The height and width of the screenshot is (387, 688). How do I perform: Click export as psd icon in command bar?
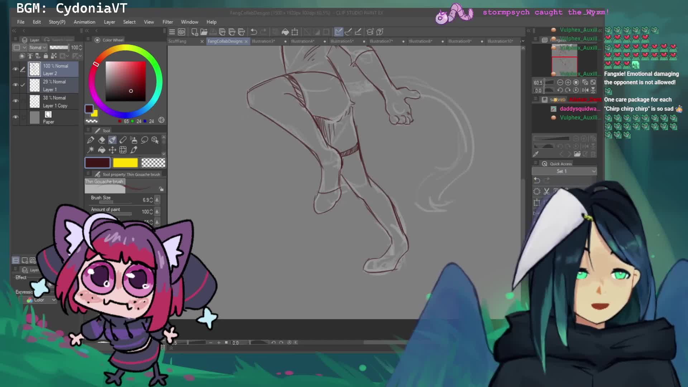point(241,32)
